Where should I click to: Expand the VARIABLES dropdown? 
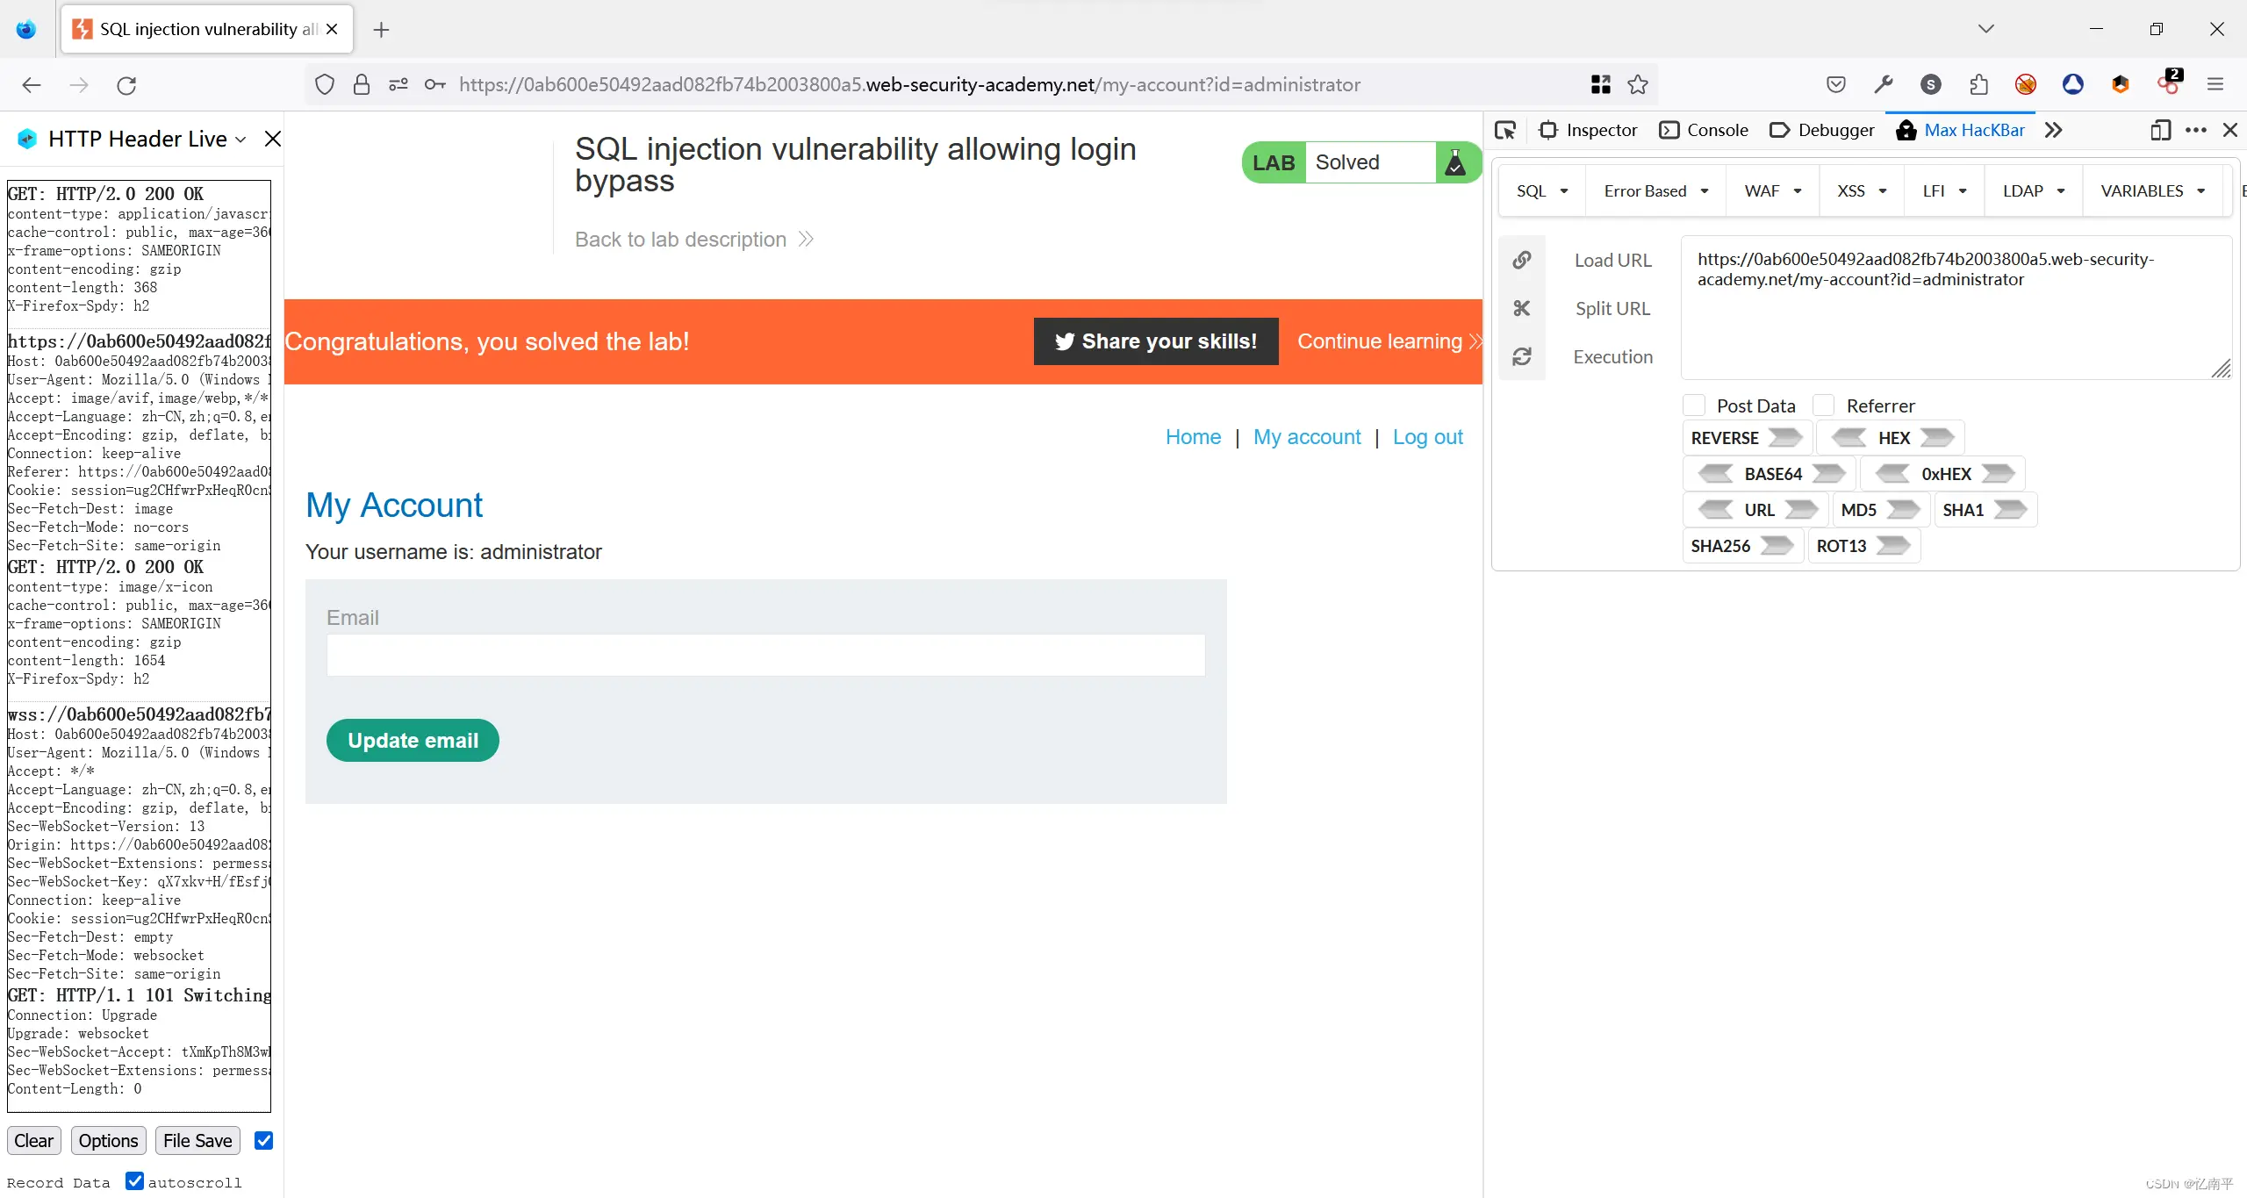tap(2153, 190)
